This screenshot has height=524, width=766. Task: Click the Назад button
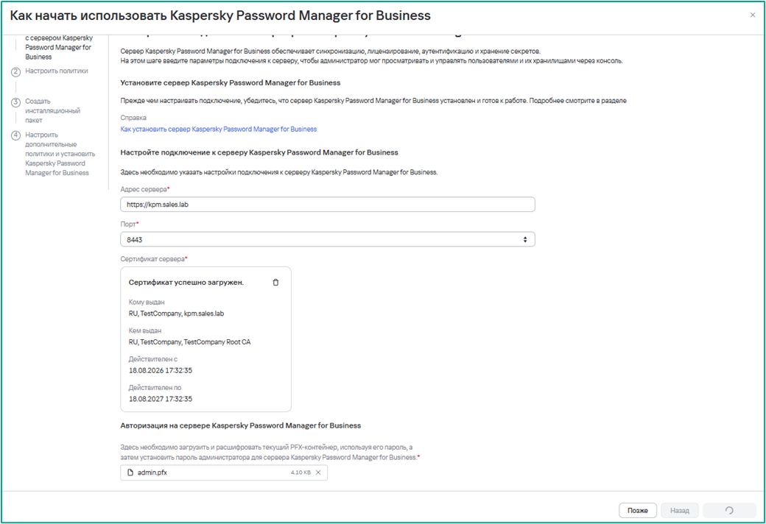point(680,510)
